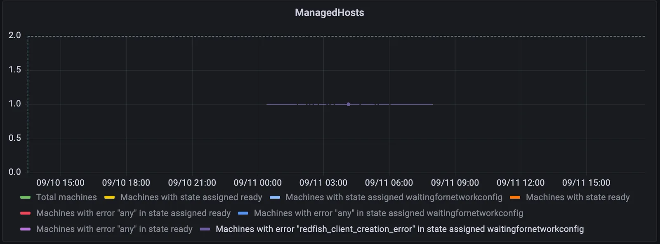Click the highlighted data point on the graph line
The height and width of the screenshot is (244, 660).
pyautogui.click(x=349, y=105)
